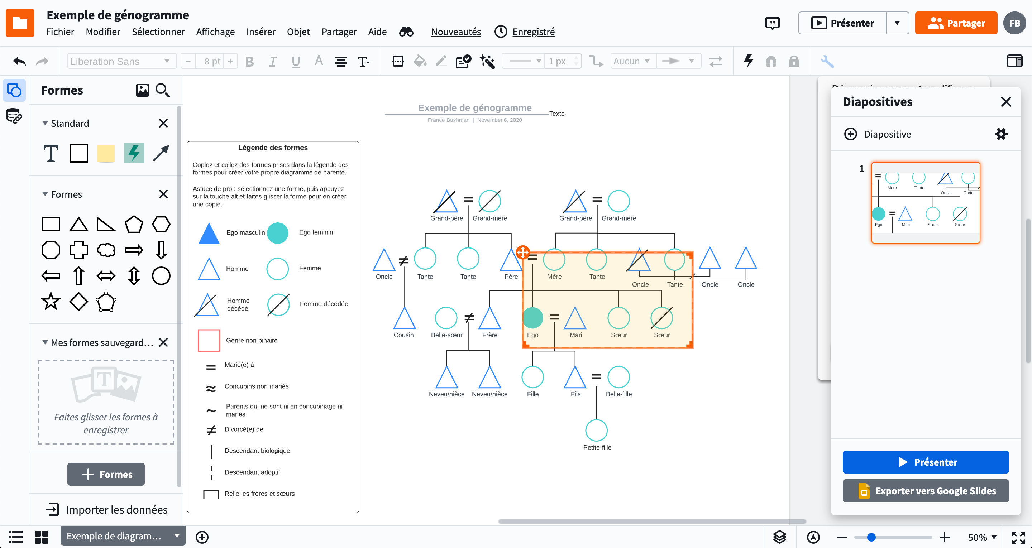The image size is (1032, 548).
Task: Add a new page with plus icon
Action: click(202, 537)
